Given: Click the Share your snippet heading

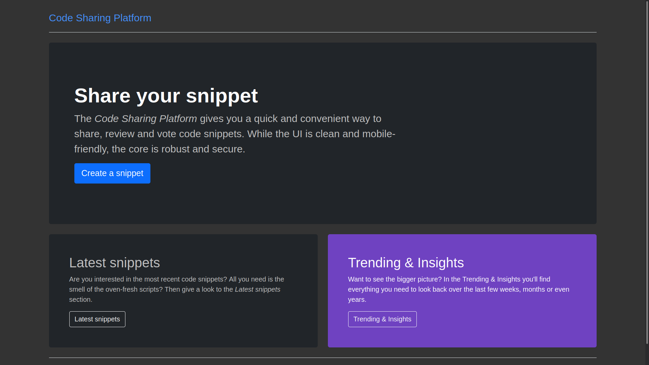Looking at the screenshot, I should (x=166, y=96).
